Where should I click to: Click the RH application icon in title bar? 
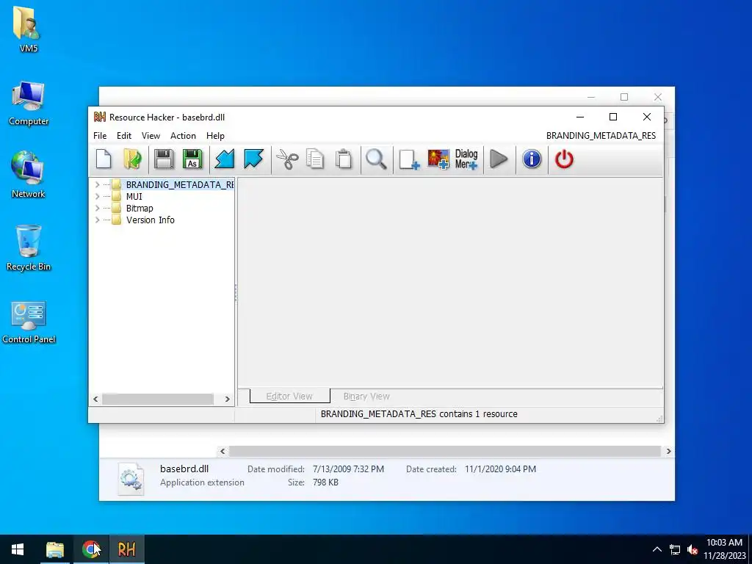[99, 117]
